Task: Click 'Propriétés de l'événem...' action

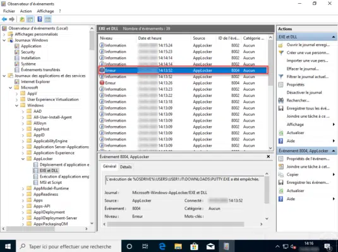Action: click(308, 159)
